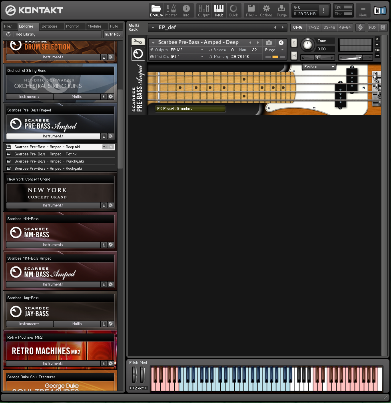The height and width of the screenshot is (403, 391).
Task: Open the Midi Ch dropdown
Action: (177, 57)
